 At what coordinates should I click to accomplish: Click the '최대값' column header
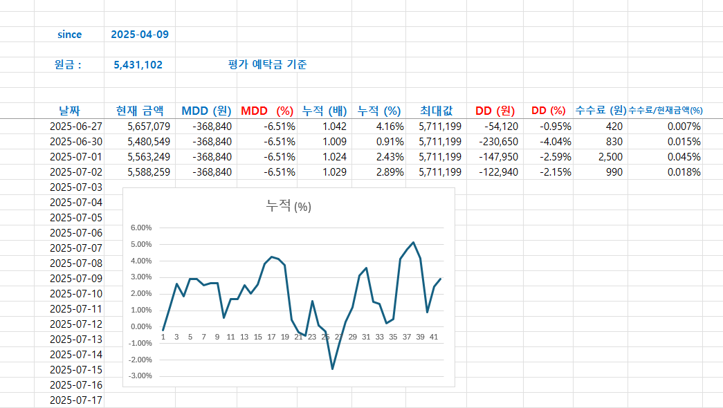click(x=436, y=111)
